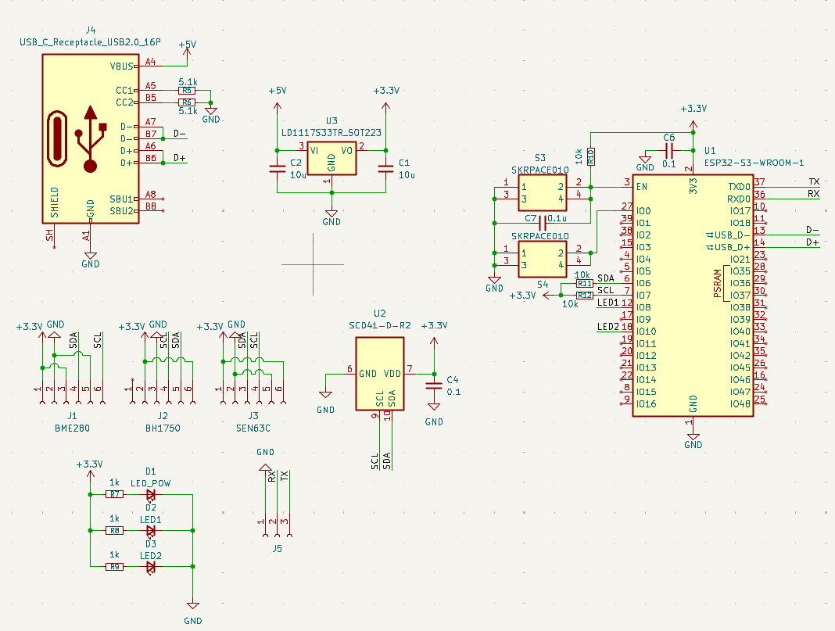Click the IO21 pin label
This screenshot has height=631, width=835.
[740, 260]
